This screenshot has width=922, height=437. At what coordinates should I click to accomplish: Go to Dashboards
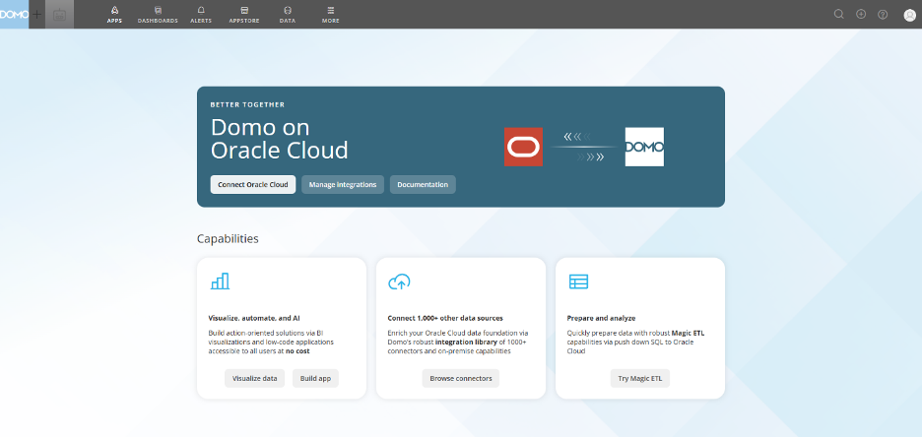[x=158, y=15]
